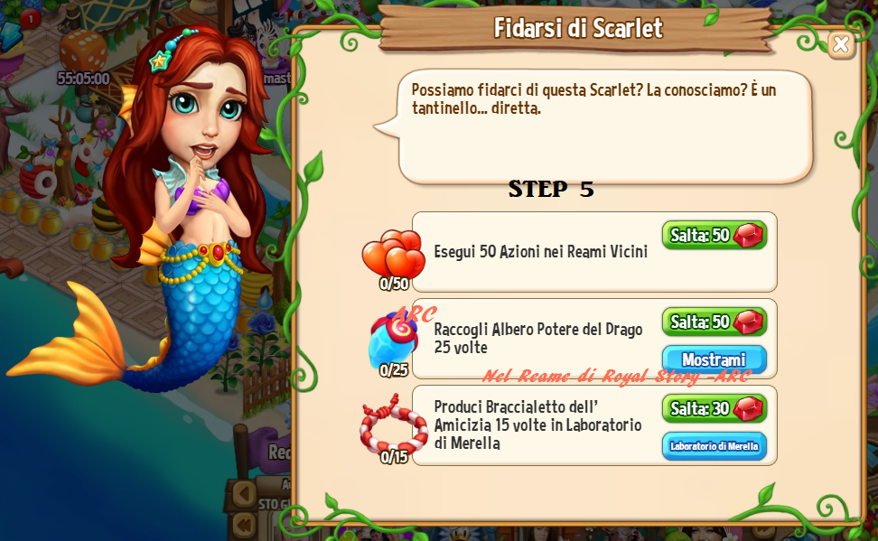Close the Fidarsi di Scarlet quest dialog
The image size is (878, 541).
840,44
